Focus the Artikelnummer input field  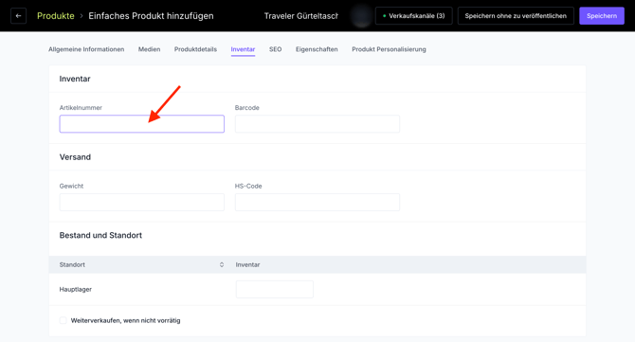(x=142, y=124)
